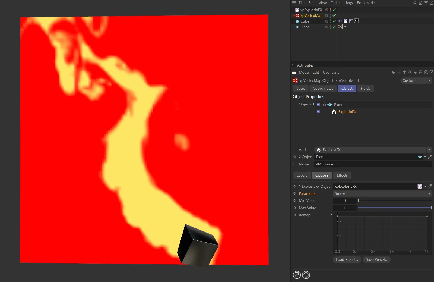
Task: Toggle Cube enable checkmark in Object Manager
Action: point(334,21)
